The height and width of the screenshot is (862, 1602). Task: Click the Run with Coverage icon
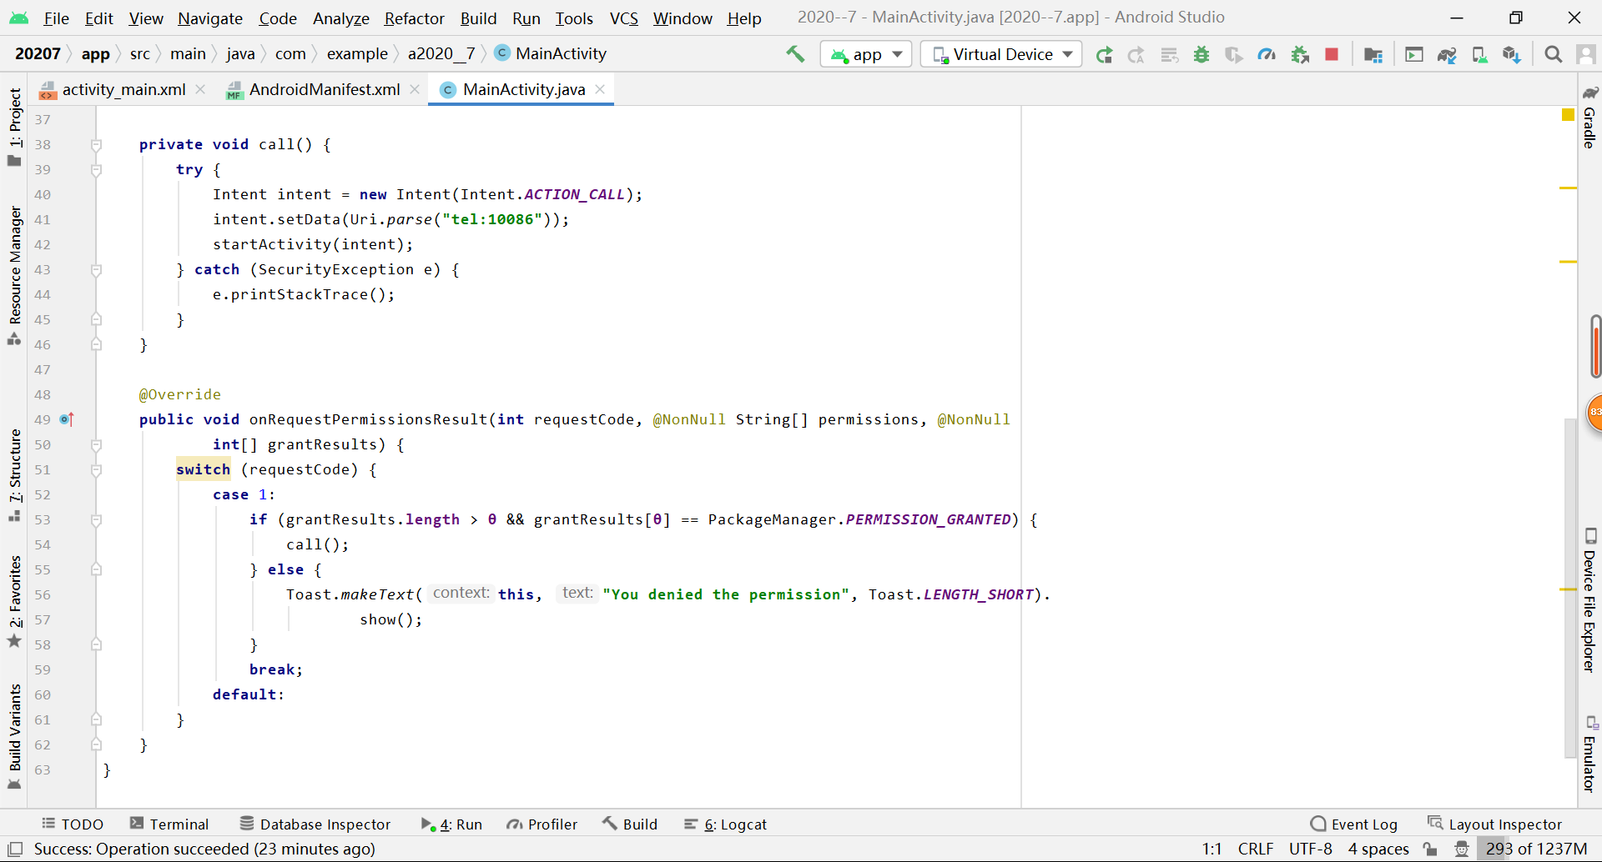click(1234, 55)
